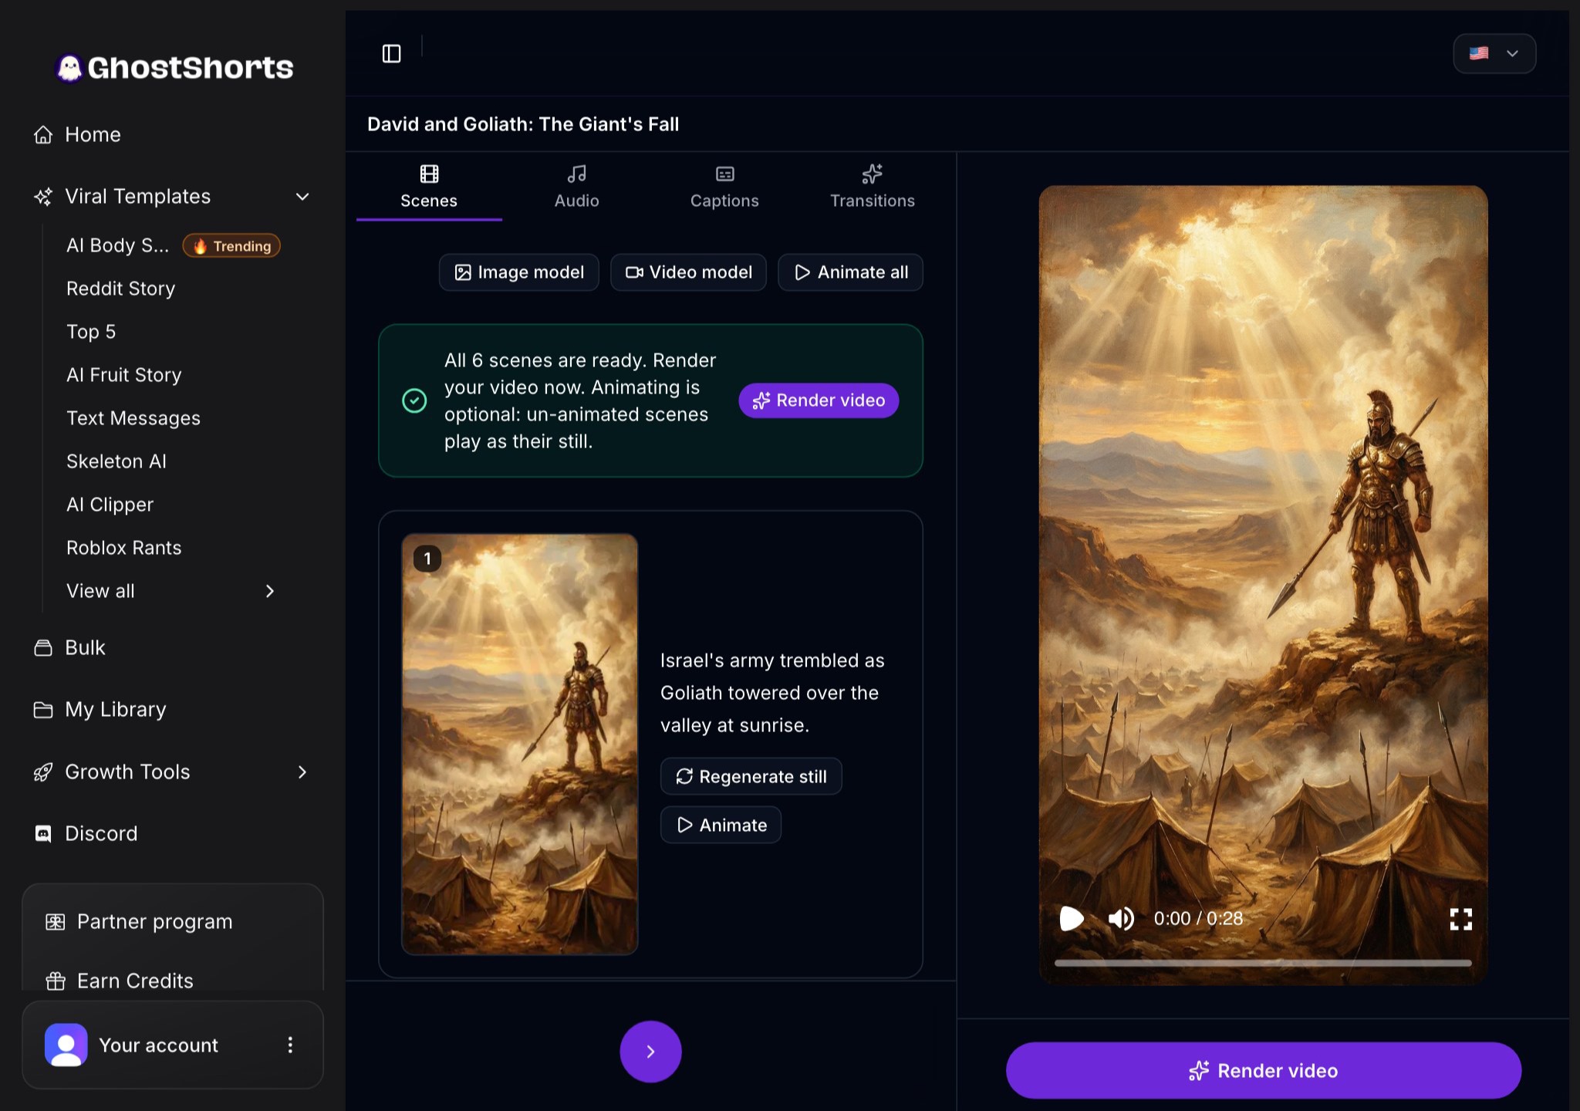1580x1111 pixels.
Task: Expand View all templates
Action: coord(171,591)
